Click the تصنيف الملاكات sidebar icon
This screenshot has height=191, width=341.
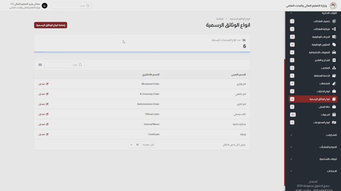coord(334,21)
